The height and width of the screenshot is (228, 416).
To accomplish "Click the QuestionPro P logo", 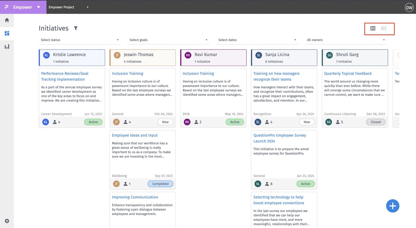I will (6, 7).
